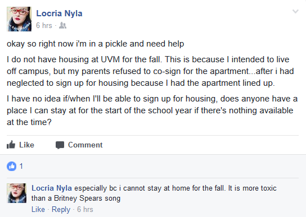Click the blue like reaction badge

pos(11,166)
